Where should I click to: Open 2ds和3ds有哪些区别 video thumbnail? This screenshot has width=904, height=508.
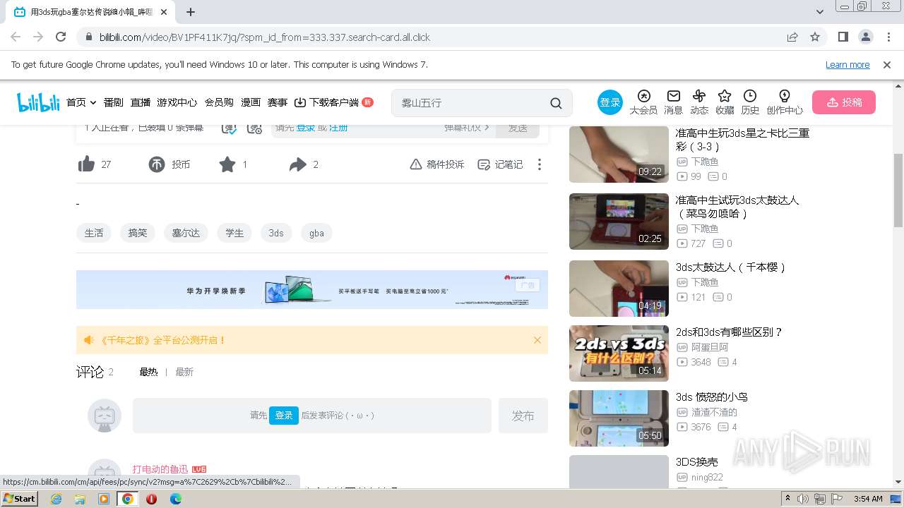click(x=619, y=353)
